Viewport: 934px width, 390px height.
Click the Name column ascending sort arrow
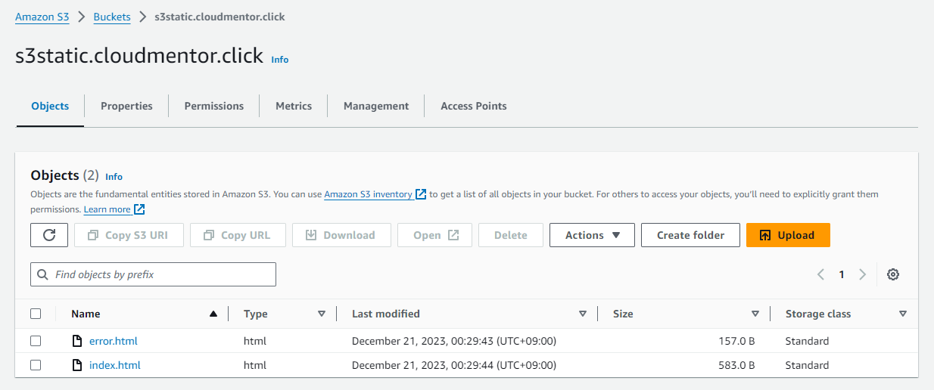213,314
